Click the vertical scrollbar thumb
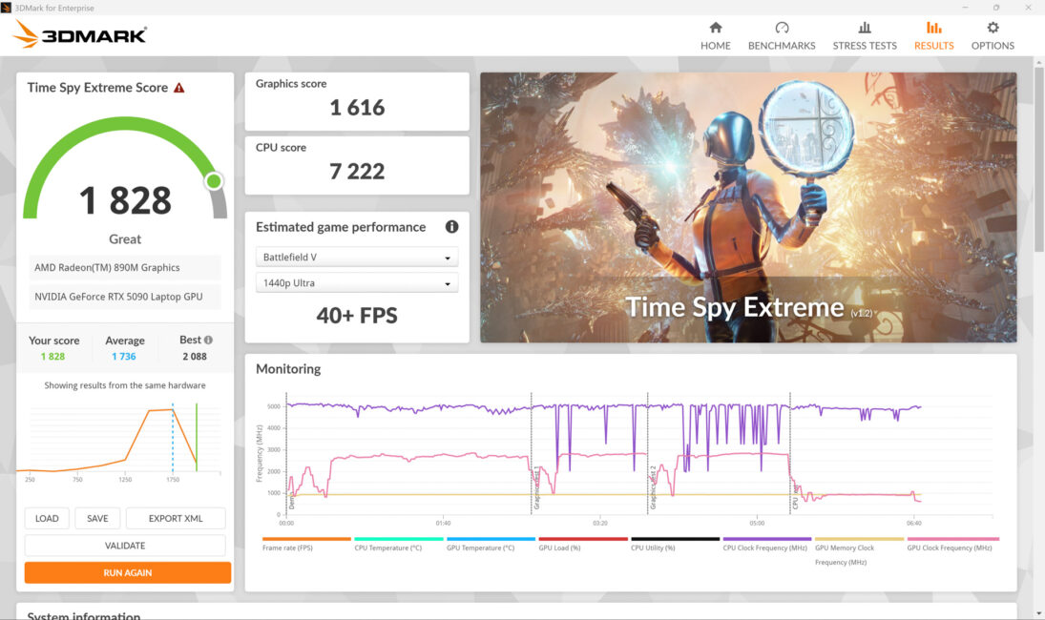The width and height of the screenshot is (1045, 620). (1039, 158)
